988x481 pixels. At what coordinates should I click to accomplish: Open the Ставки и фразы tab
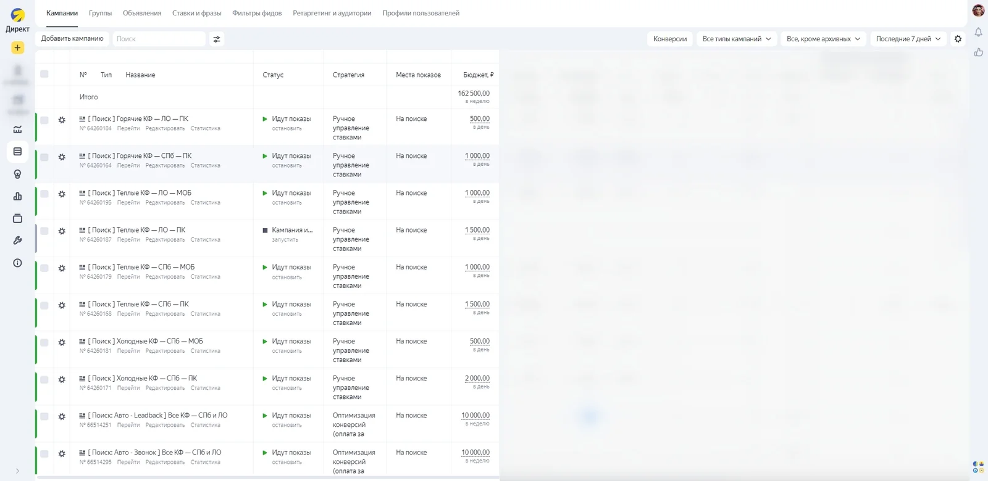(x=197, y=13)
